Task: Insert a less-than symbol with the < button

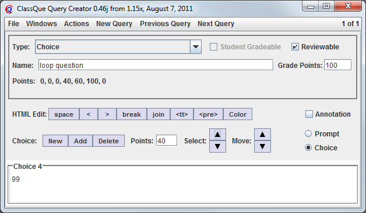Action: point(89,114)
